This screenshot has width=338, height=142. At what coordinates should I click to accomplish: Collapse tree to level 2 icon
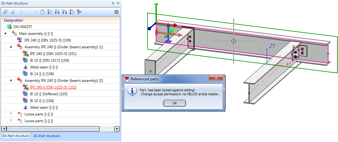(57, 12)
